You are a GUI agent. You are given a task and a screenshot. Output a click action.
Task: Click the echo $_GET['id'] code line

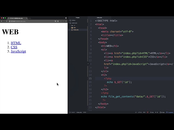119,82
